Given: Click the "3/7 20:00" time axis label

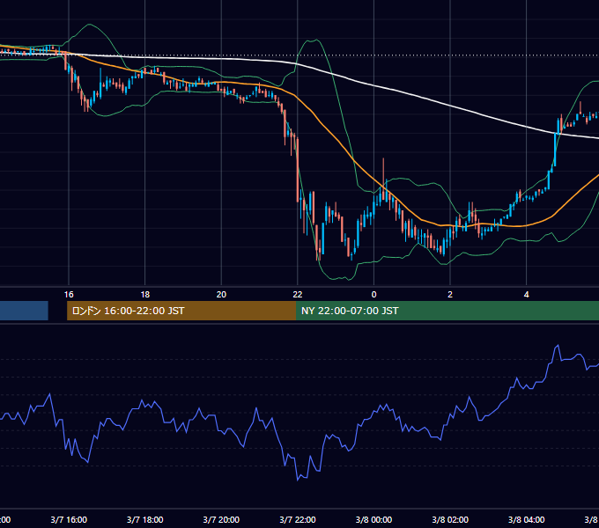Looking at the screenshot, I should click(221, 519).
